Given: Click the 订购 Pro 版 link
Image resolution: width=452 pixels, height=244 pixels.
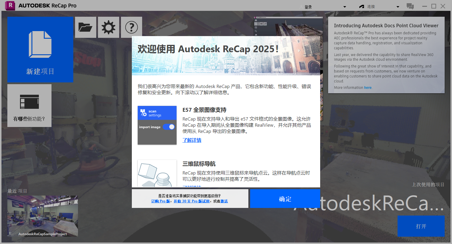Looking at the screenshot, I should tap(160, 201).
